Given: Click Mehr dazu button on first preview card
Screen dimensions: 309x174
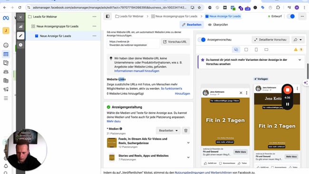Looking at the screenshot, I should [x=241, y=152].
